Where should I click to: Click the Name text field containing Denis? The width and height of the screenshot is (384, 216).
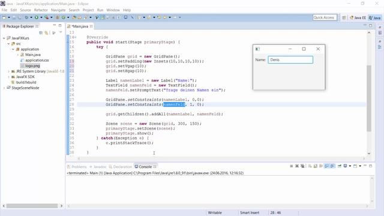[x=290, y=60]
